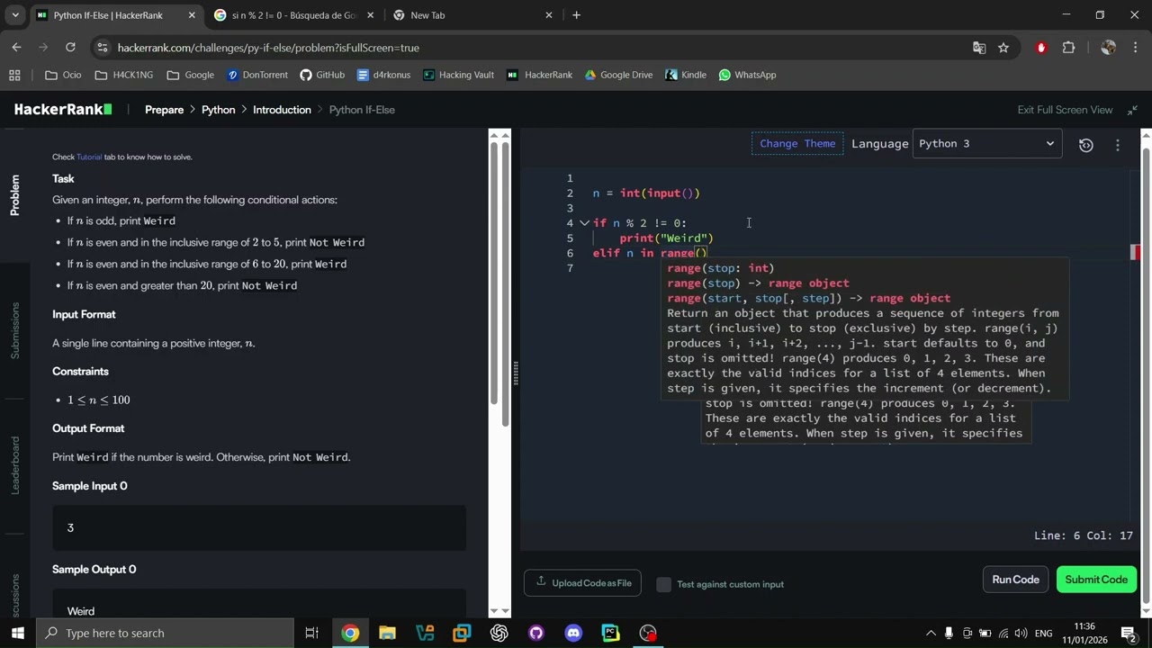Click the address bar URL
The width and height of the screenshot is (1152, 648).
(x=268, y=48)
